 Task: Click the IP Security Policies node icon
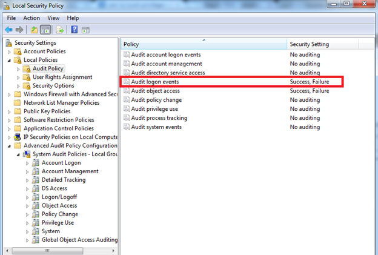pyautogui.click(x=18, y=137)
